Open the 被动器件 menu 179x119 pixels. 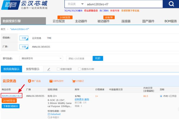pos(103,21)
